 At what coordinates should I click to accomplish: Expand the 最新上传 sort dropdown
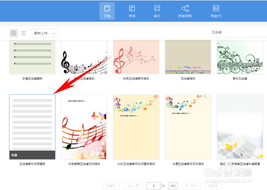45,33
